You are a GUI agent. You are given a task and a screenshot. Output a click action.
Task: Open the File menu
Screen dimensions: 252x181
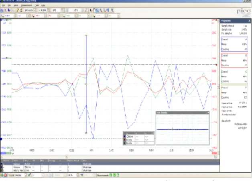click(x=4, y=5)
